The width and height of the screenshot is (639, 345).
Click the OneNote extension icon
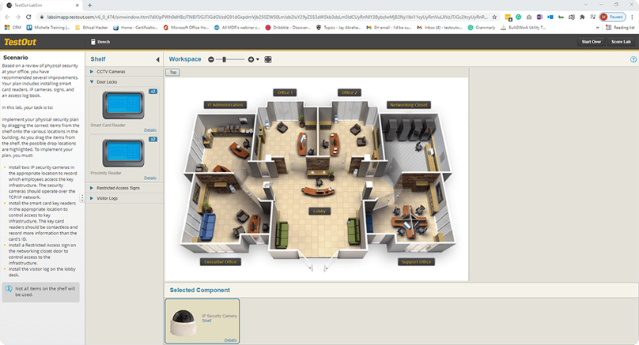click(539, 17)
